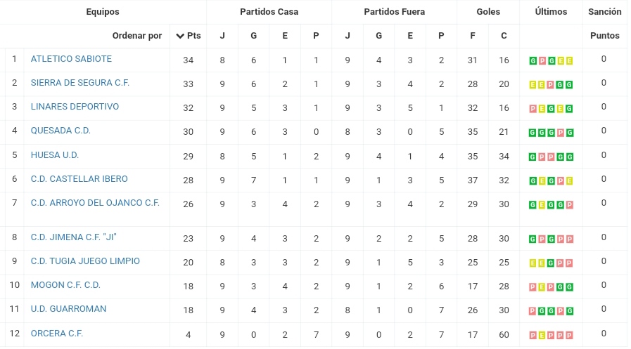Open C.D. ARROYO DEL OJANCO C.F. link
The height and width of the screenshot is (349, 631).
click(95, 203)
